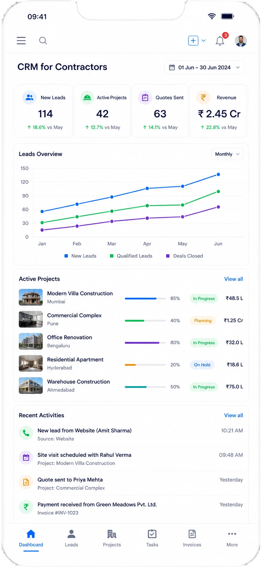Tap the search magnifier icon

(43, 41)
